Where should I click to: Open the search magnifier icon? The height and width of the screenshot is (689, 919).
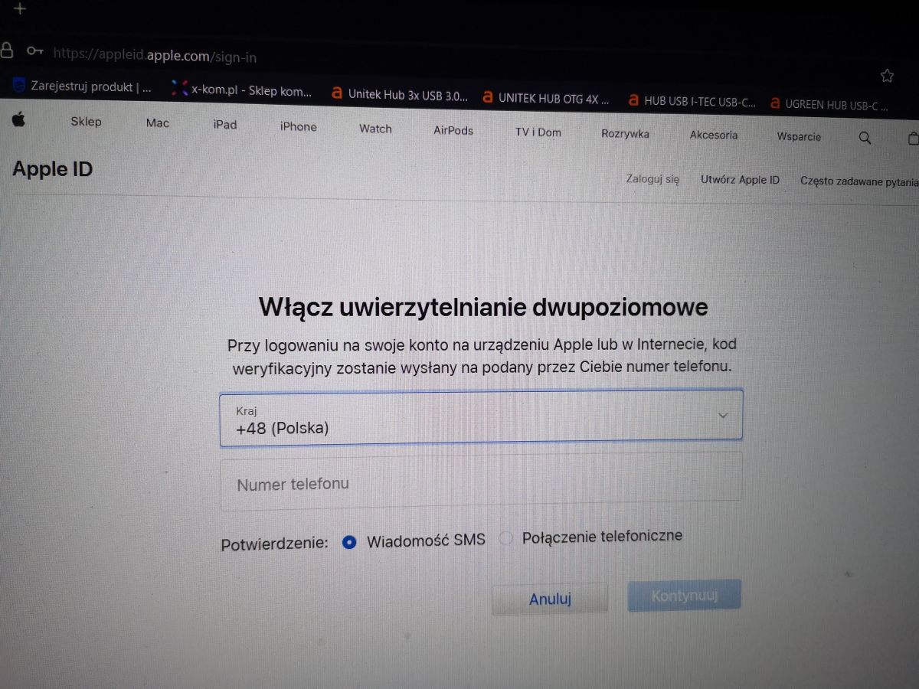coord(865,138)
